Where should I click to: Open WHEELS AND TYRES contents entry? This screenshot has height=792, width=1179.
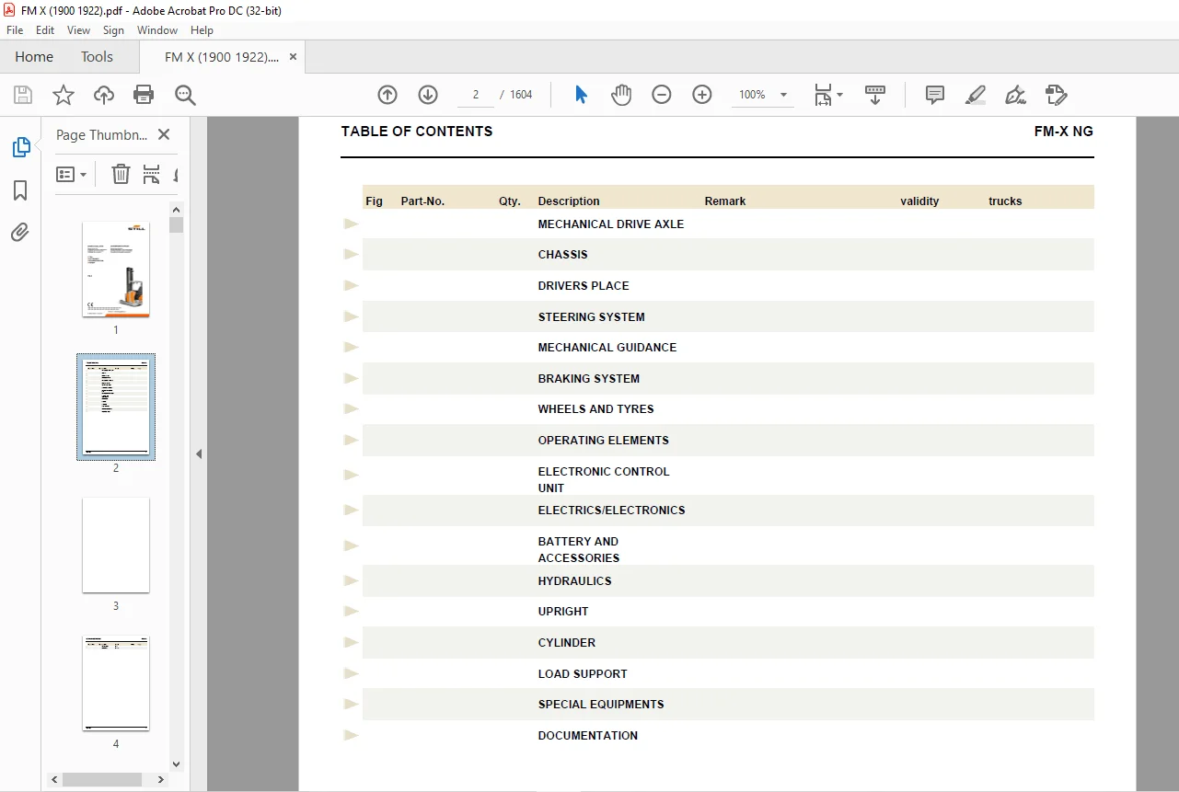(x=596, y=409)
